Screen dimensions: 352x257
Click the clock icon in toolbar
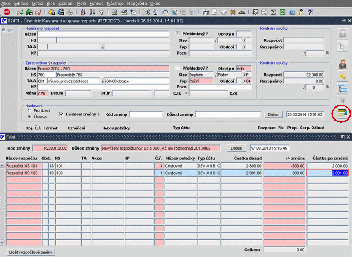pos(264,12)
